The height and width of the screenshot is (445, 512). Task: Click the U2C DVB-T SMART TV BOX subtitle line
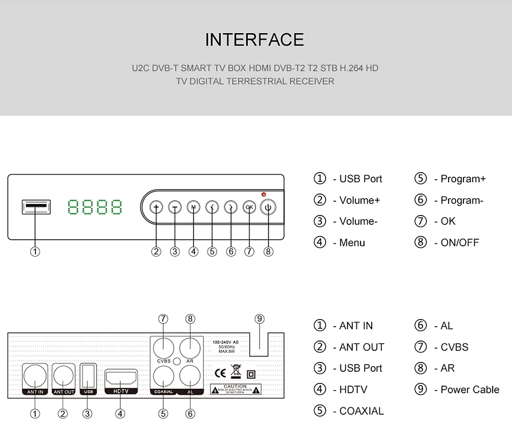255,68
